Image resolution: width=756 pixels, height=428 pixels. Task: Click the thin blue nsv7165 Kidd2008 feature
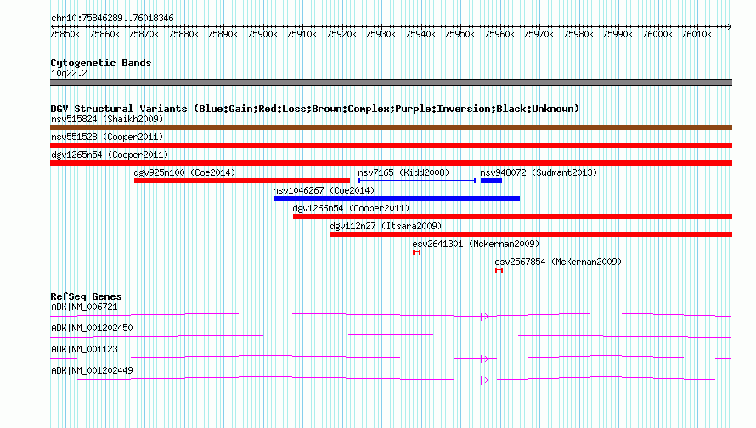click(x=417, y=181)
